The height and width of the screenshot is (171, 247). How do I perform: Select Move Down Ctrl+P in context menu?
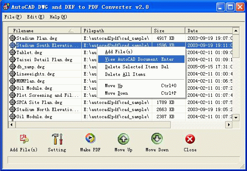(141, 93)
